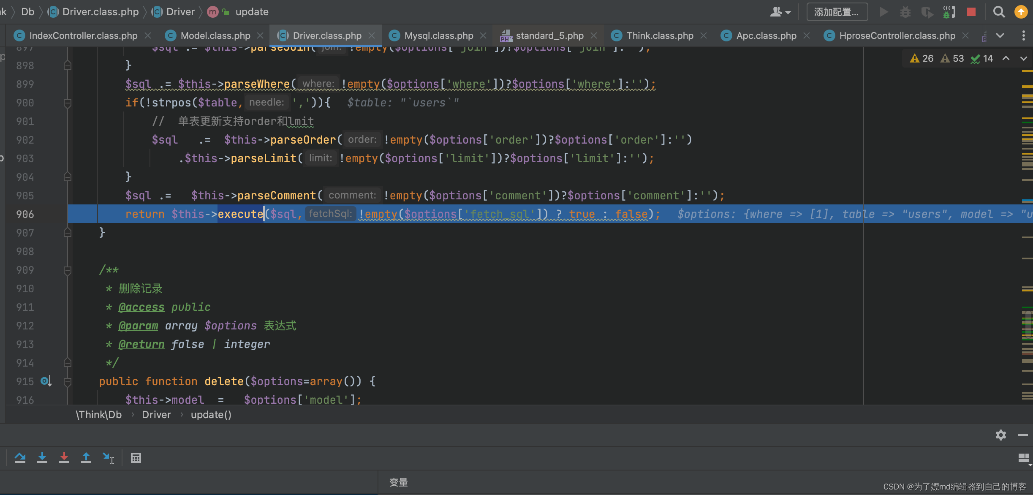
Task: Stop the debug session with red square
Action: 971,12
